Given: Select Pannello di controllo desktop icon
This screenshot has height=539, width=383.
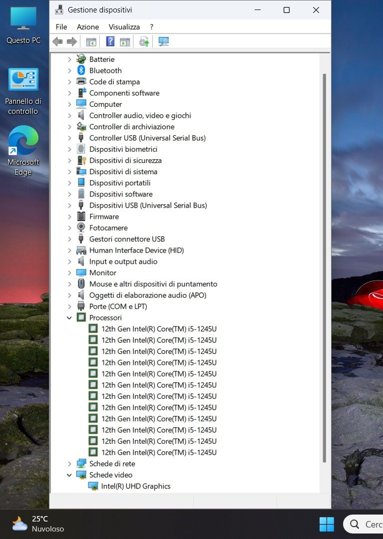Looking at the screenshot, I should (x=23, y=91).
